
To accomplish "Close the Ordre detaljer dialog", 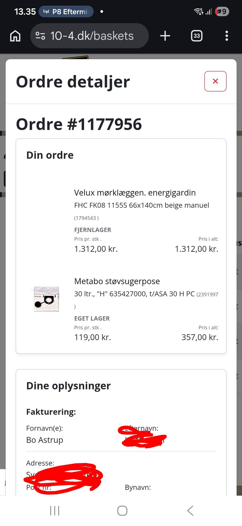I will 215,81.
